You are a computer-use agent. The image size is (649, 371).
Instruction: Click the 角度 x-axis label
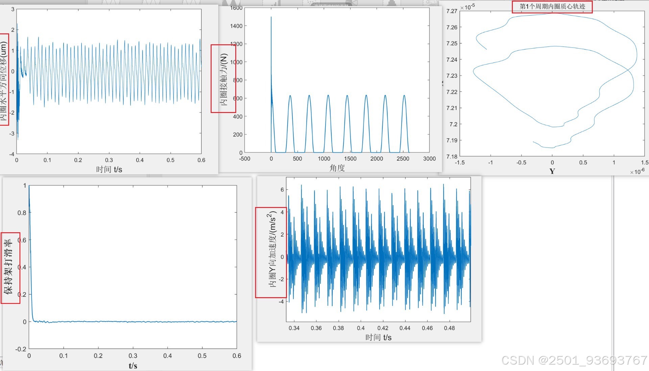tap(337, 168)
